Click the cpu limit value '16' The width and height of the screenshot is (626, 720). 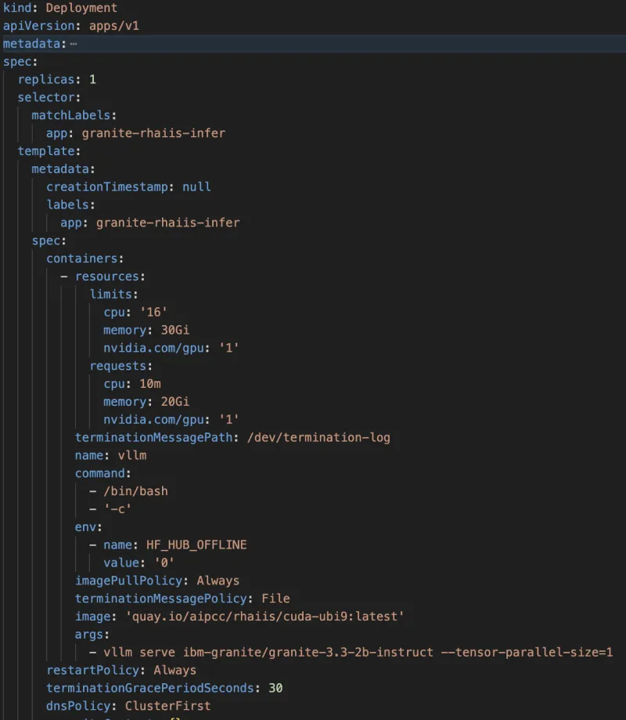coord(153,312)
